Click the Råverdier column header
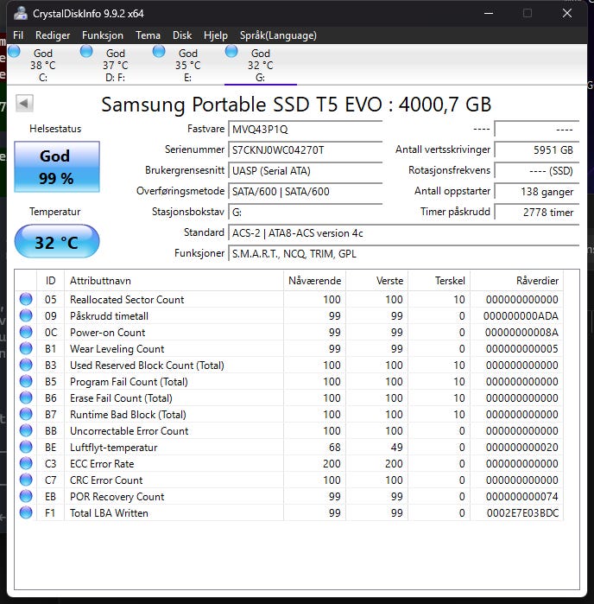Screen dimensions: 594x604 [516, 281]
